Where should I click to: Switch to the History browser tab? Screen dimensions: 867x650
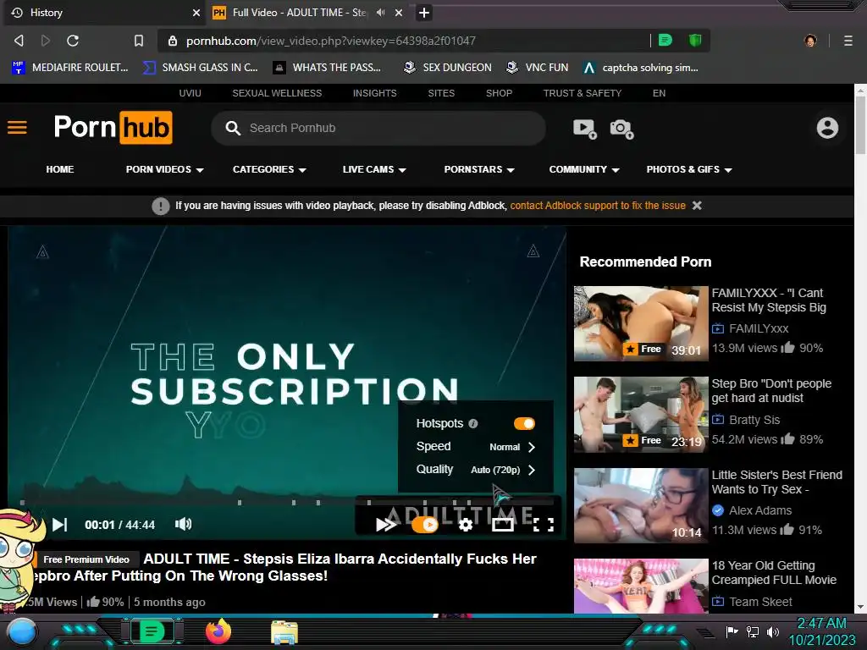point(105,13)
